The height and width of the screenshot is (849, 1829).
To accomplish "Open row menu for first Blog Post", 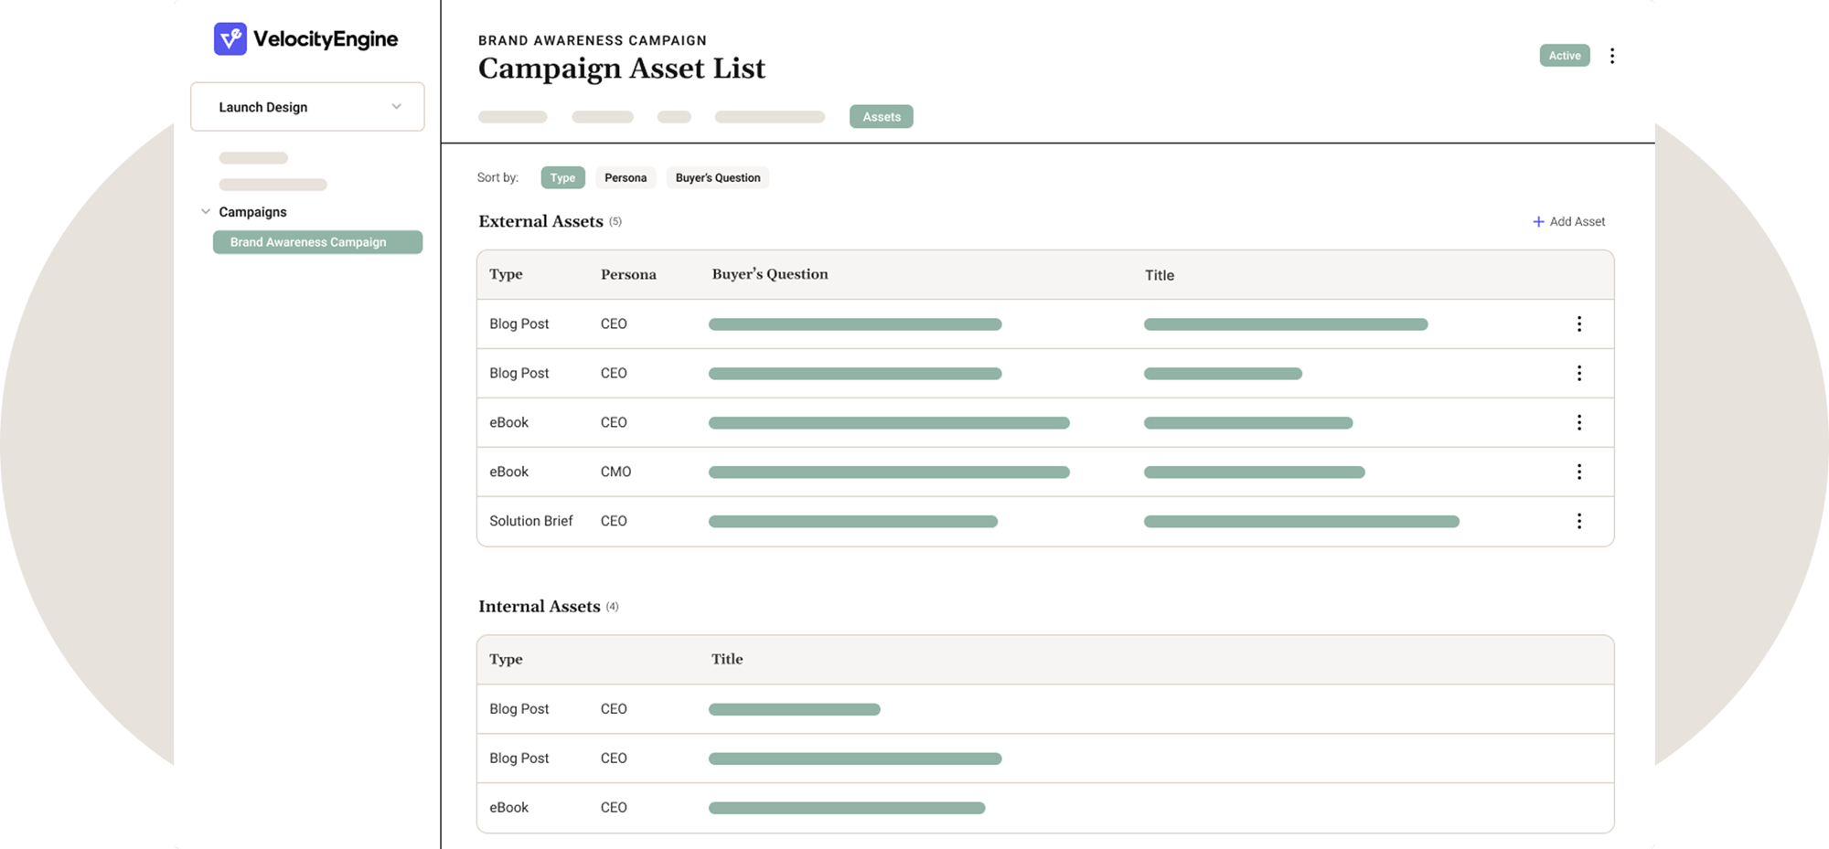I will [1578, 324].
